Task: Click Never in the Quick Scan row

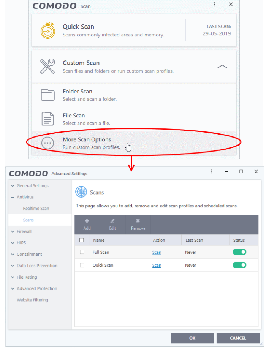Action: pyautogui.click(x=191, y=265)
